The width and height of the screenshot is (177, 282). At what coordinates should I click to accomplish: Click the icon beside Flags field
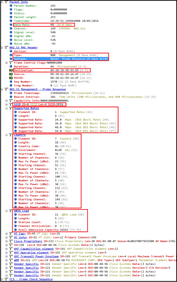click(x=11, y=9)
